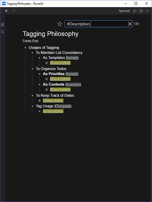Select the To Keep Track of Dates text
The height and width of the screenshot is (202, 152).
point(55,95)
